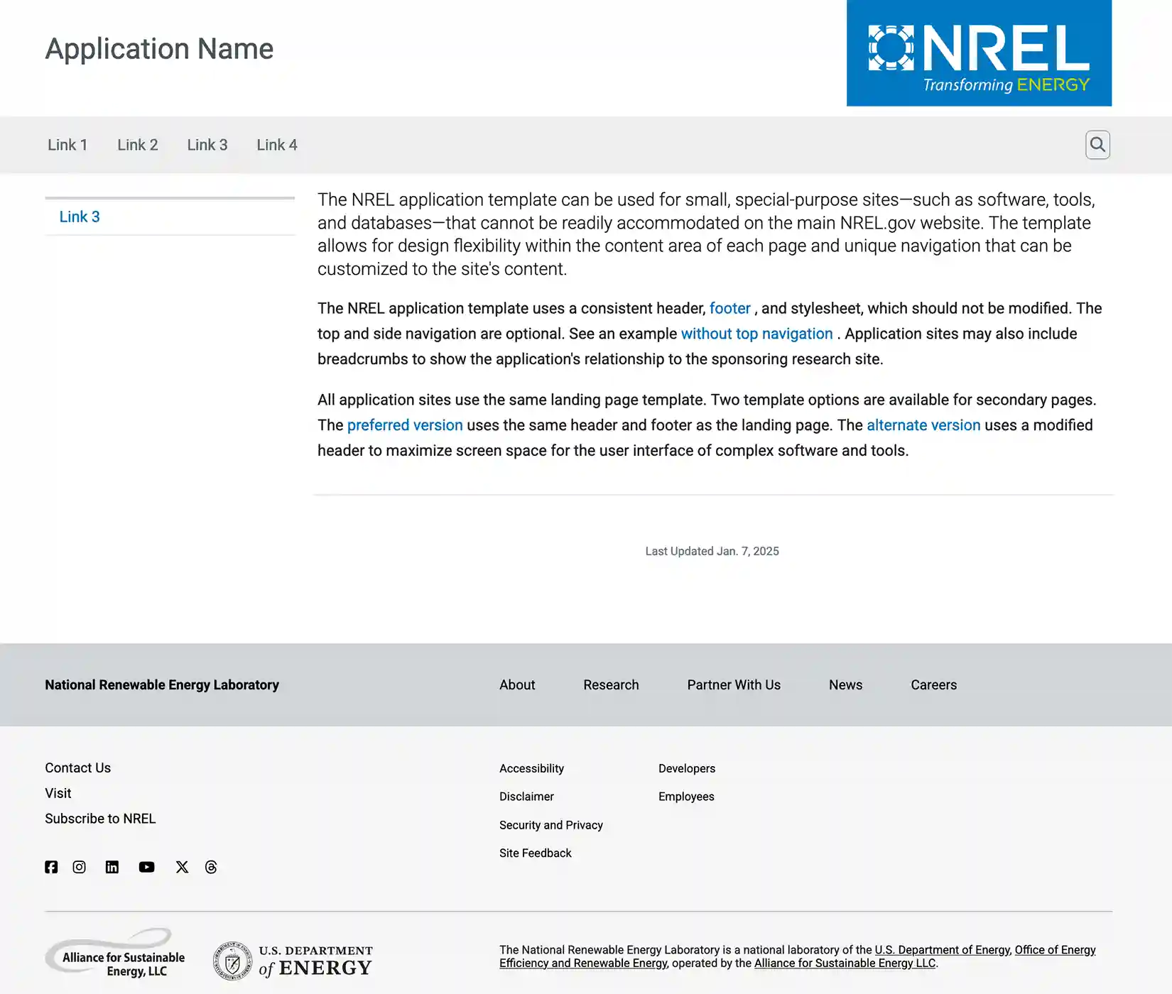Screen dimensions: 1172x994
Task: Open NREL's LinkedIn page via footer icon
Action: [112, 866]
